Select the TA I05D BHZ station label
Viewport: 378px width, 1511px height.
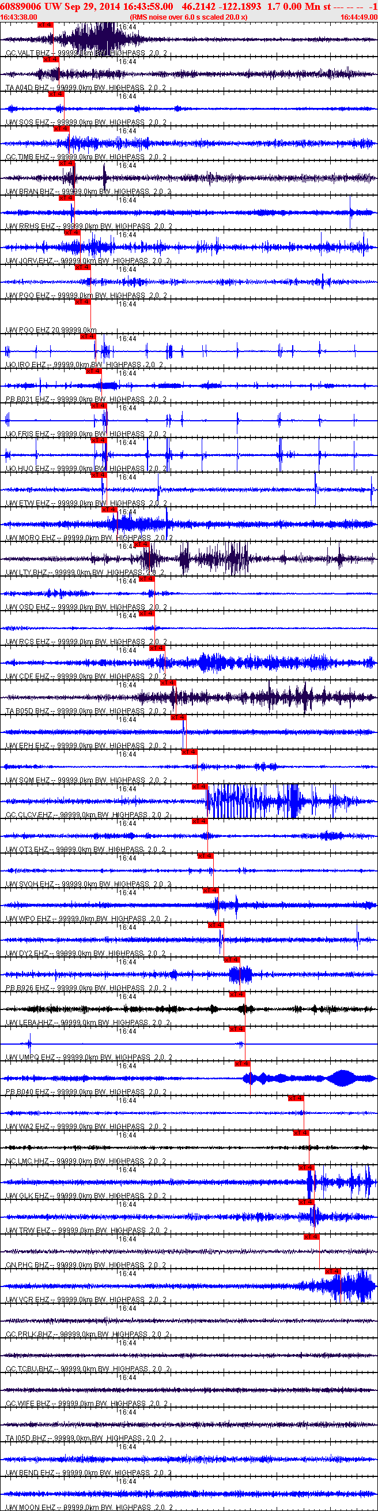85,1438
